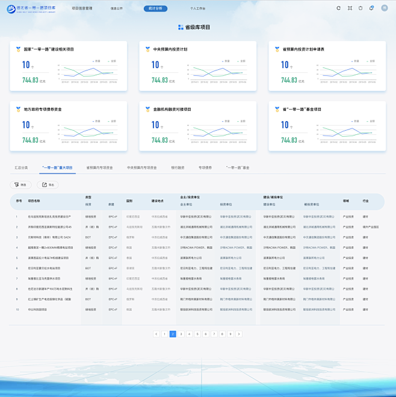The width and height of the screenshot is (396, 397).
Task: Click the medal icon on 地方政府专项债券资金 card
Action: (18, 110)
